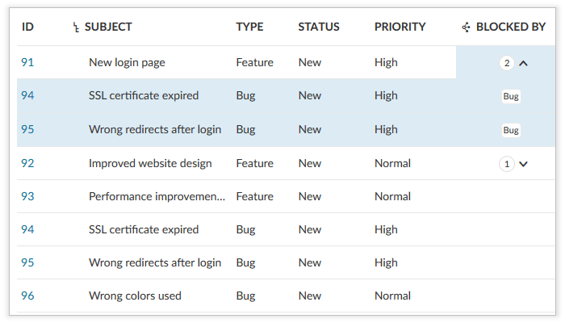Sort by the TYPE column header
565x323 pixels.
pyautogui.click(x=249, y=27)
